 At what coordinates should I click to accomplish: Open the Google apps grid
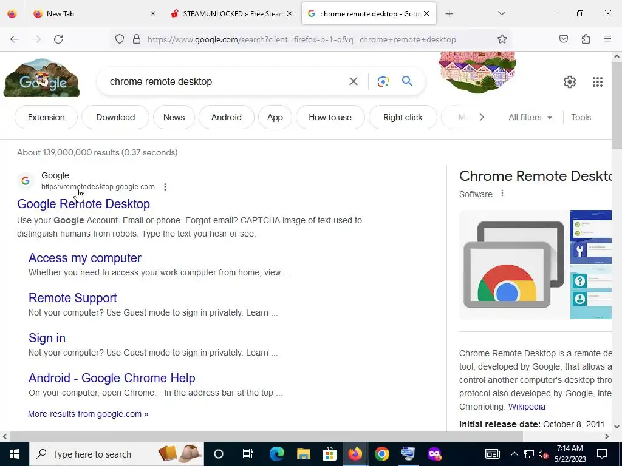[598, 82]
